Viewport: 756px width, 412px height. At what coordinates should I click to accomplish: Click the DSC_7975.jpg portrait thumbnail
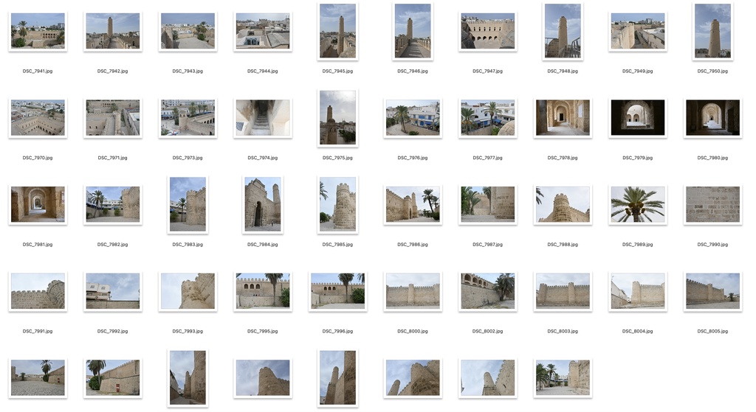tap(337, 118)
